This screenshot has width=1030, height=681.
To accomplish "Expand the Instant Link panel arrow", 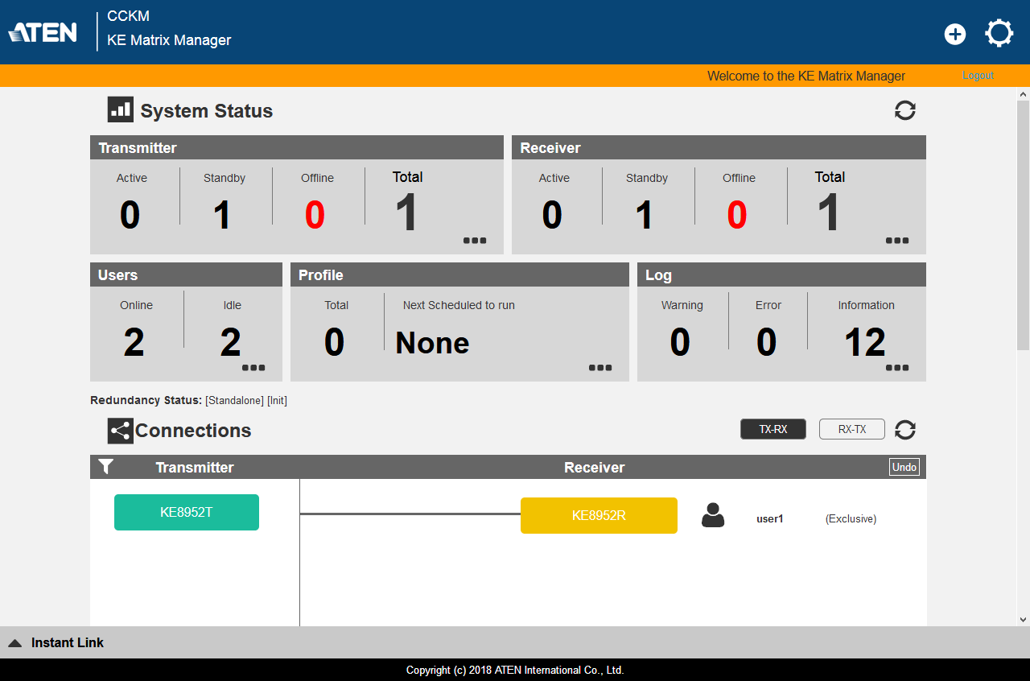I will (14, 643).
